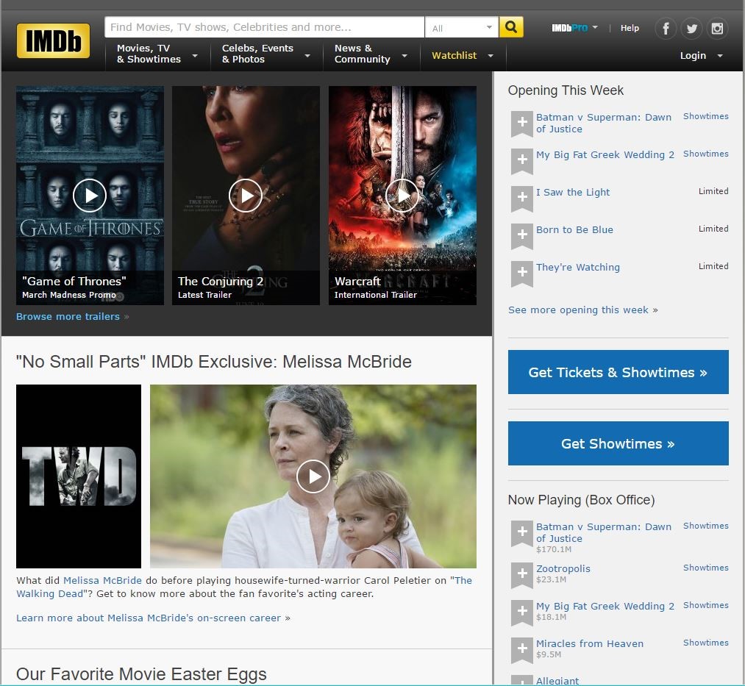Focus the Find Movies search field
This screenshot has height=686, width=745.
264,27
